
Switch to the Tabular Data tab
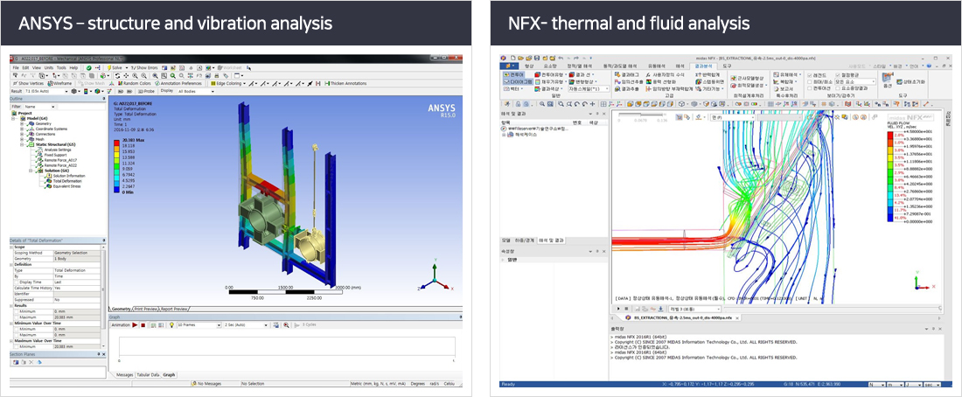147,374
